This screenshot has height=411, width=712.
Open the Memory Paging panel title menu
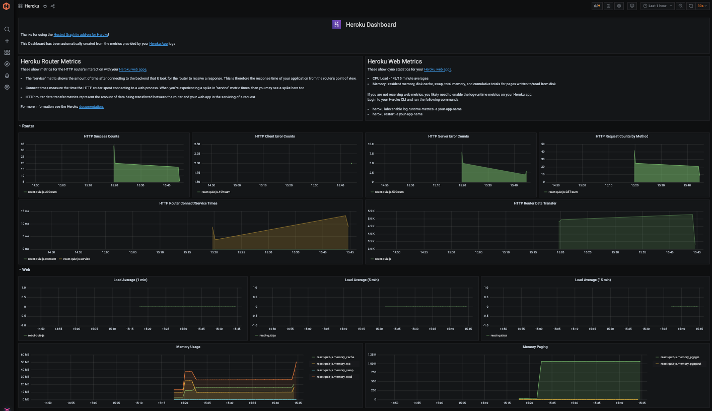[x=535, y=347]
